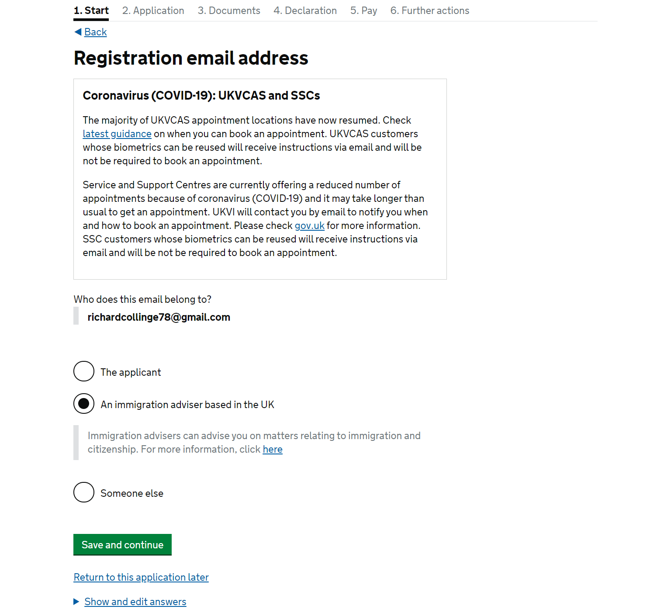Click the Save and continue button

click(122, 545)
